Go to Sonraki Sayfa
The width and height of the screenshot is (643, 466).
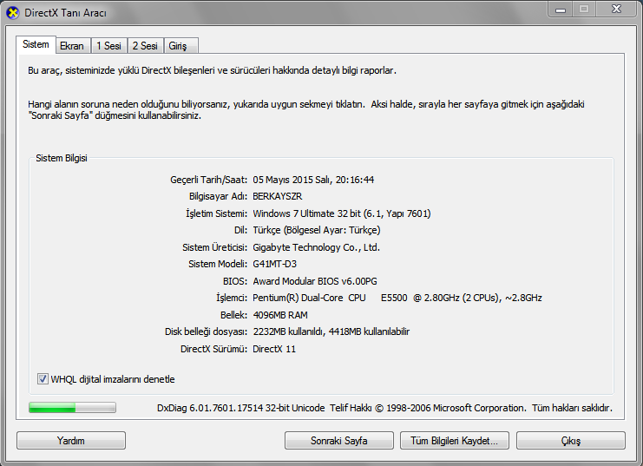[339, 441]
